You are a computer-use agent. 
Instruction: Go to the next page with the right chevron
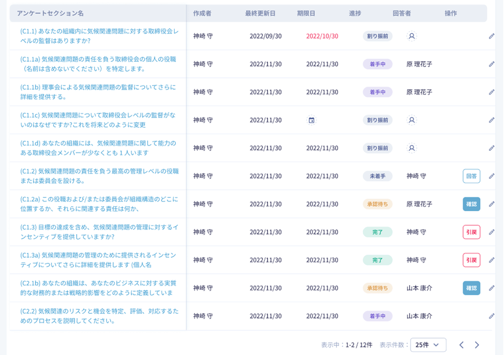(477, 345)
